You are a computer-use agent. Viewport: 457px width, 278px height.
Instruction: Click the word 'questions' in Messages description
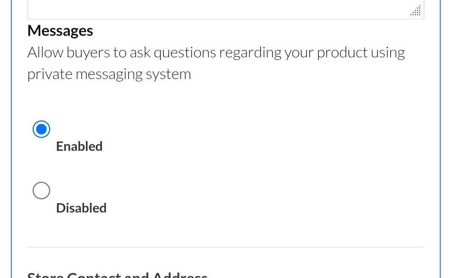click(184, 52)
